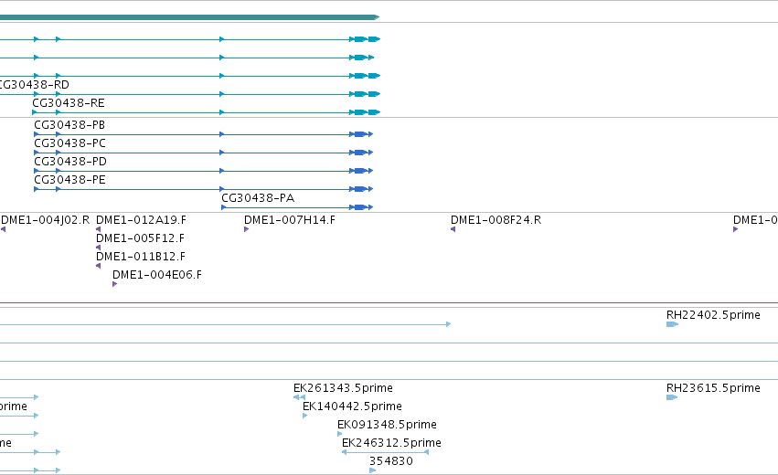Click the EK140442.5prime EST label
The image size is (778, 475).
tap(352, 406)
